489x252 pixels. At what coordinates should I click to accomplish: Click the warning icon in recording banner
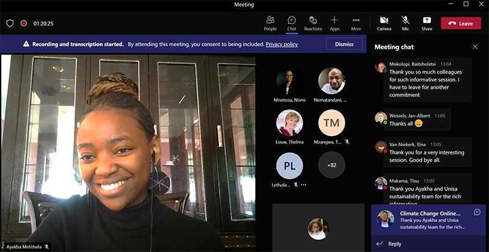[x=26, y=44]
